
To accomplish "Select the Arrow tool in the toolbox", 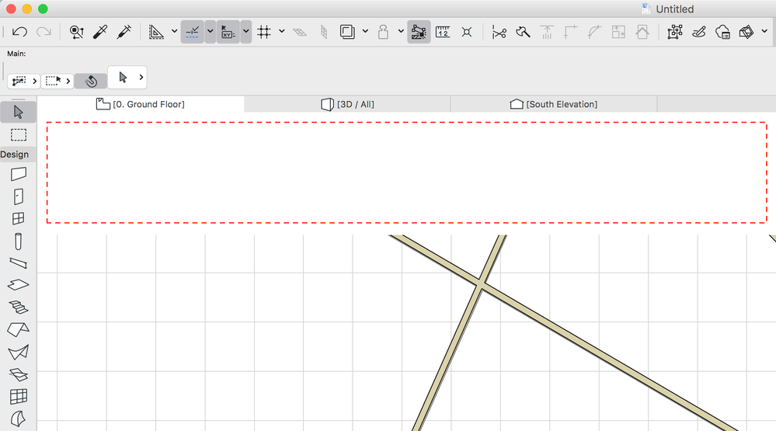I will [x=19, y=113].
